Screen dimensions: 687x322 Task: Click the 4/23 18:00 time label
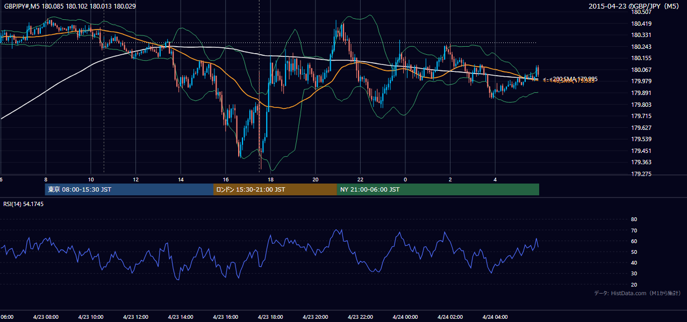click(270, 317)
